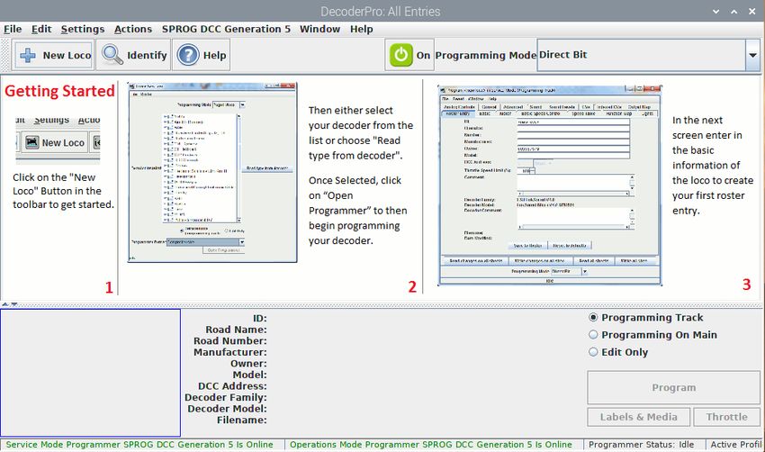Select the Programming On Main radio button

click(593, 335)
